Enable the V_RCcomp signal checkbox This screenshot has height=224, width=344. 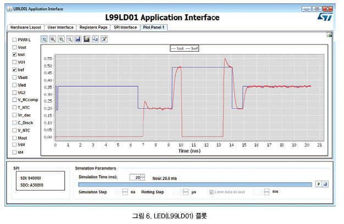click(14, 100)
